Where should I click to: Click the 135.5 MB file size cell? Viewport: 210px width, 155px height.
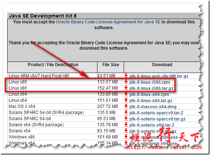pos(106,113)
